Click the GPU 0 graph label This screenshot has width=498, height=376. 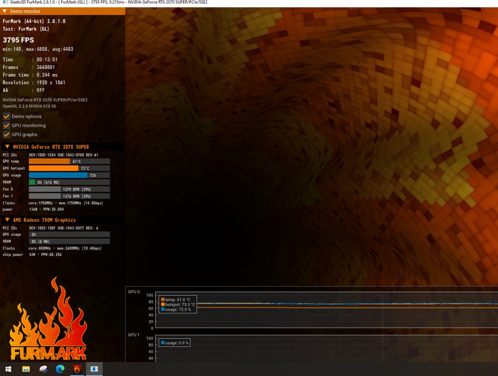click(134, 291)
